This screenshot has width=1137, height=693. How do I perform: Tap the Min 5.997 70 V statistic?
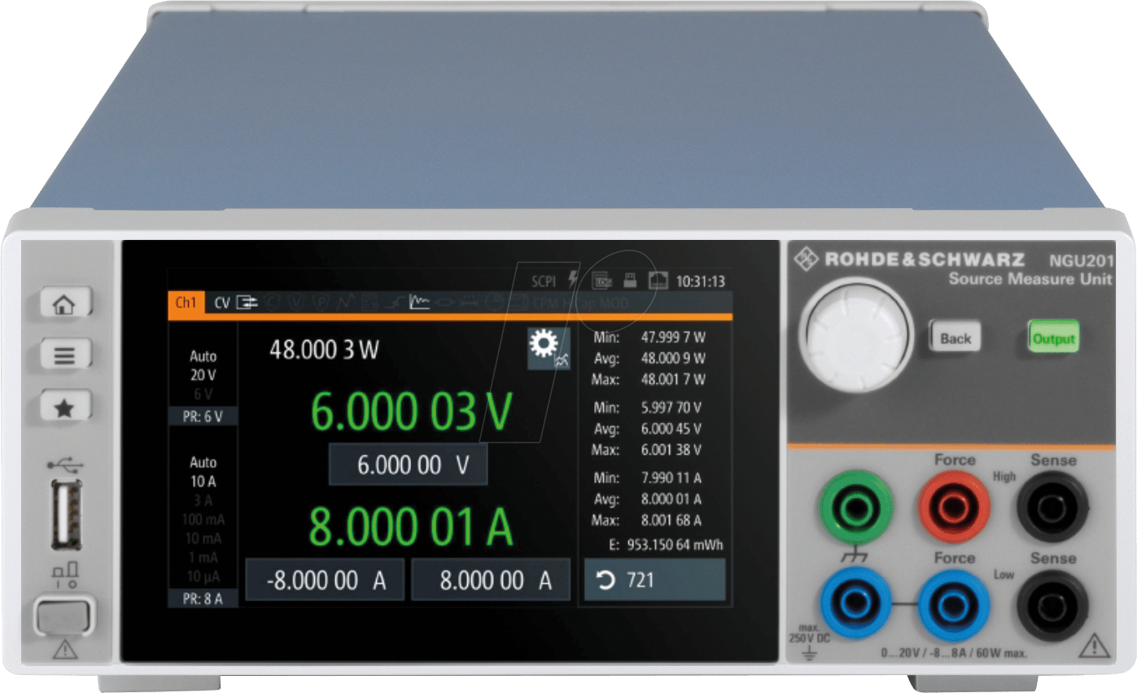pos(647,407)
